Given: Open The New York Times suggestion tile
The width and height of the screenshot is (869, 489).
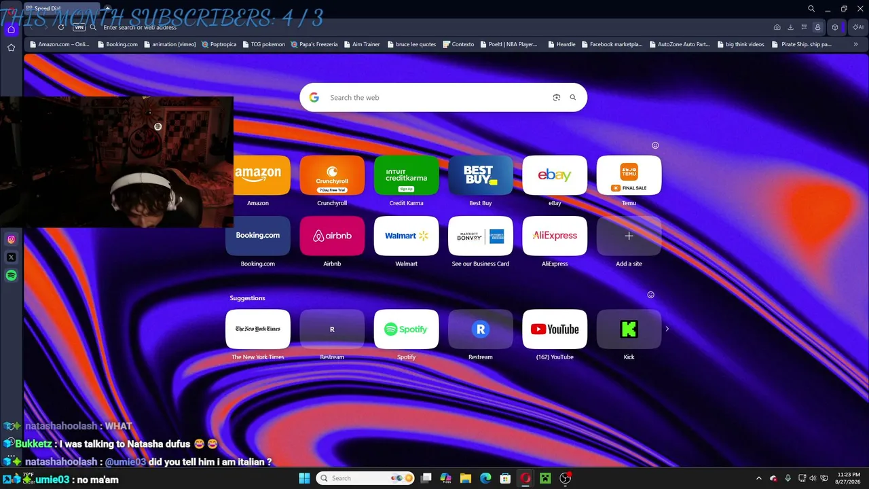Looking at the screenshot, I should tap(258, 329).
